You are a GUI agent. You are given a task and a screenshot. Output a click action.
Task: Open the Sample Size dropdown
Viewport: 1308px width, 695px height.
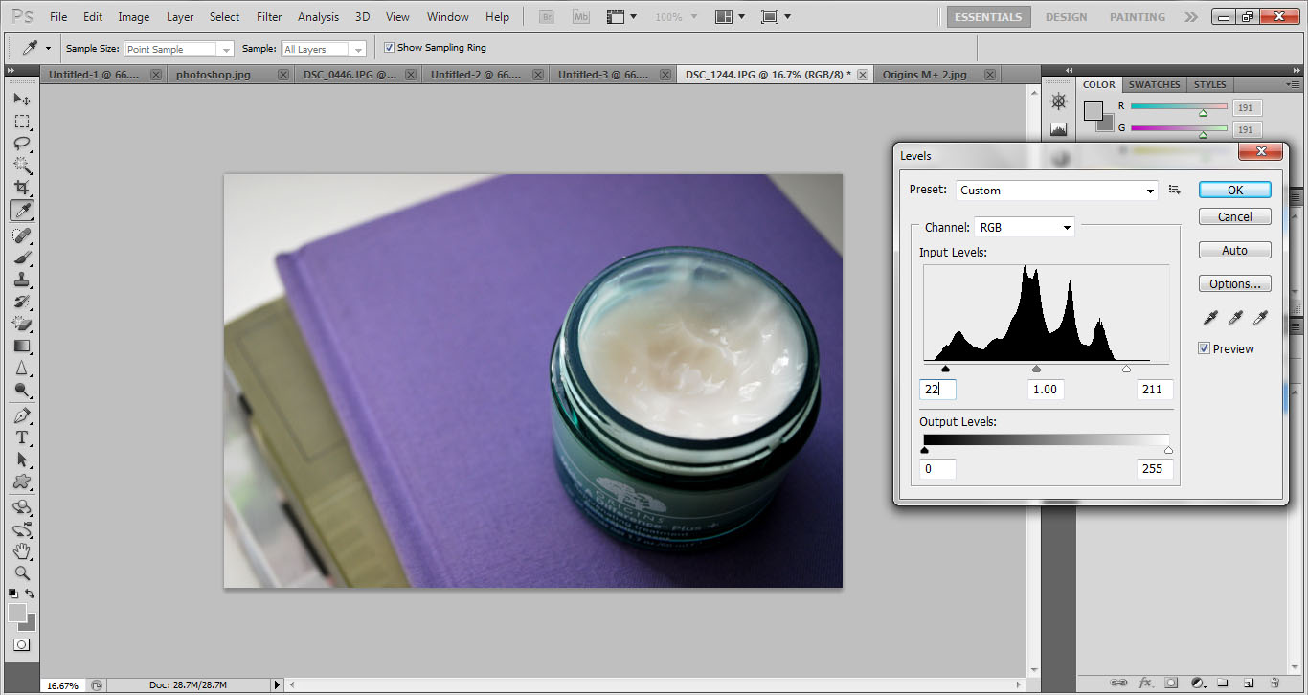179,49
